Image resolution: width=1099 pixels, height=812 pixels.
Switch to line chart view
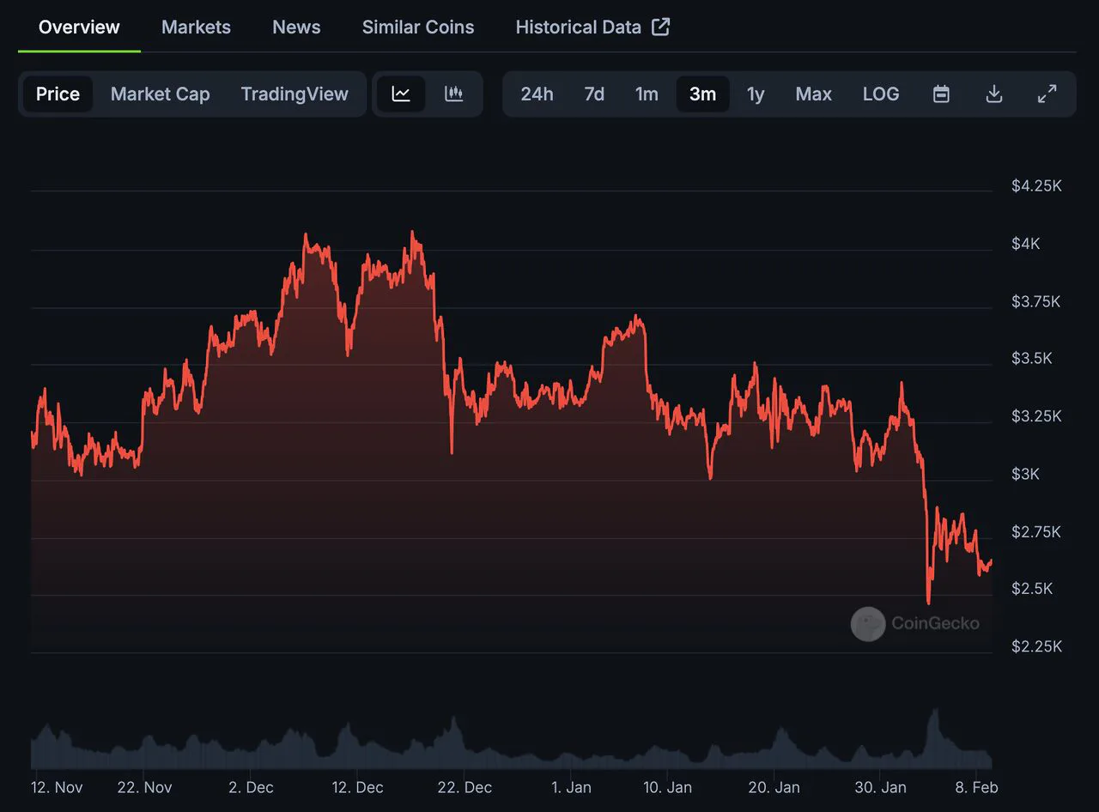click(401, 94)
